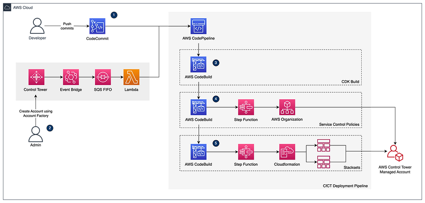The width and height of the screenshot is (425, 203).
Task: Click "Create Account using Account Factory" text
Action: (36, 113)
